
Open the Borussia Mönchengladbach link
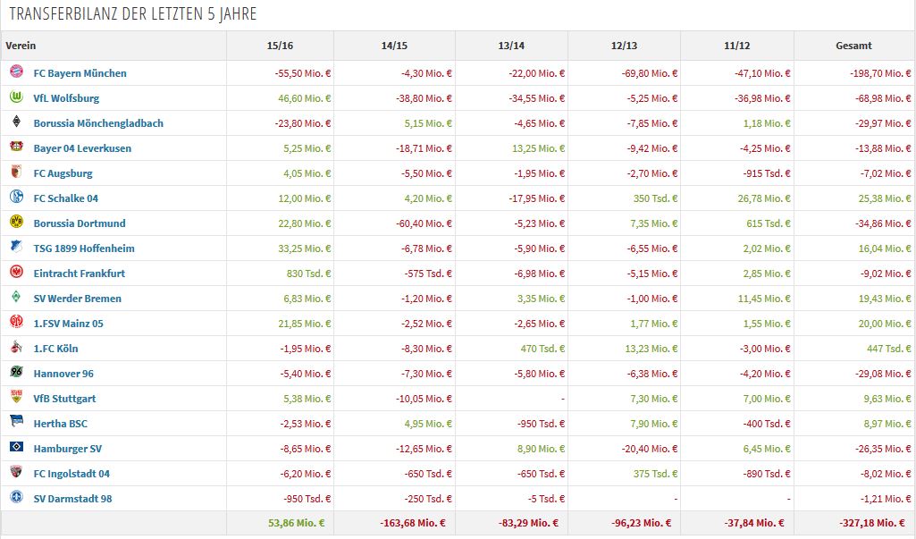pos(98,123)
